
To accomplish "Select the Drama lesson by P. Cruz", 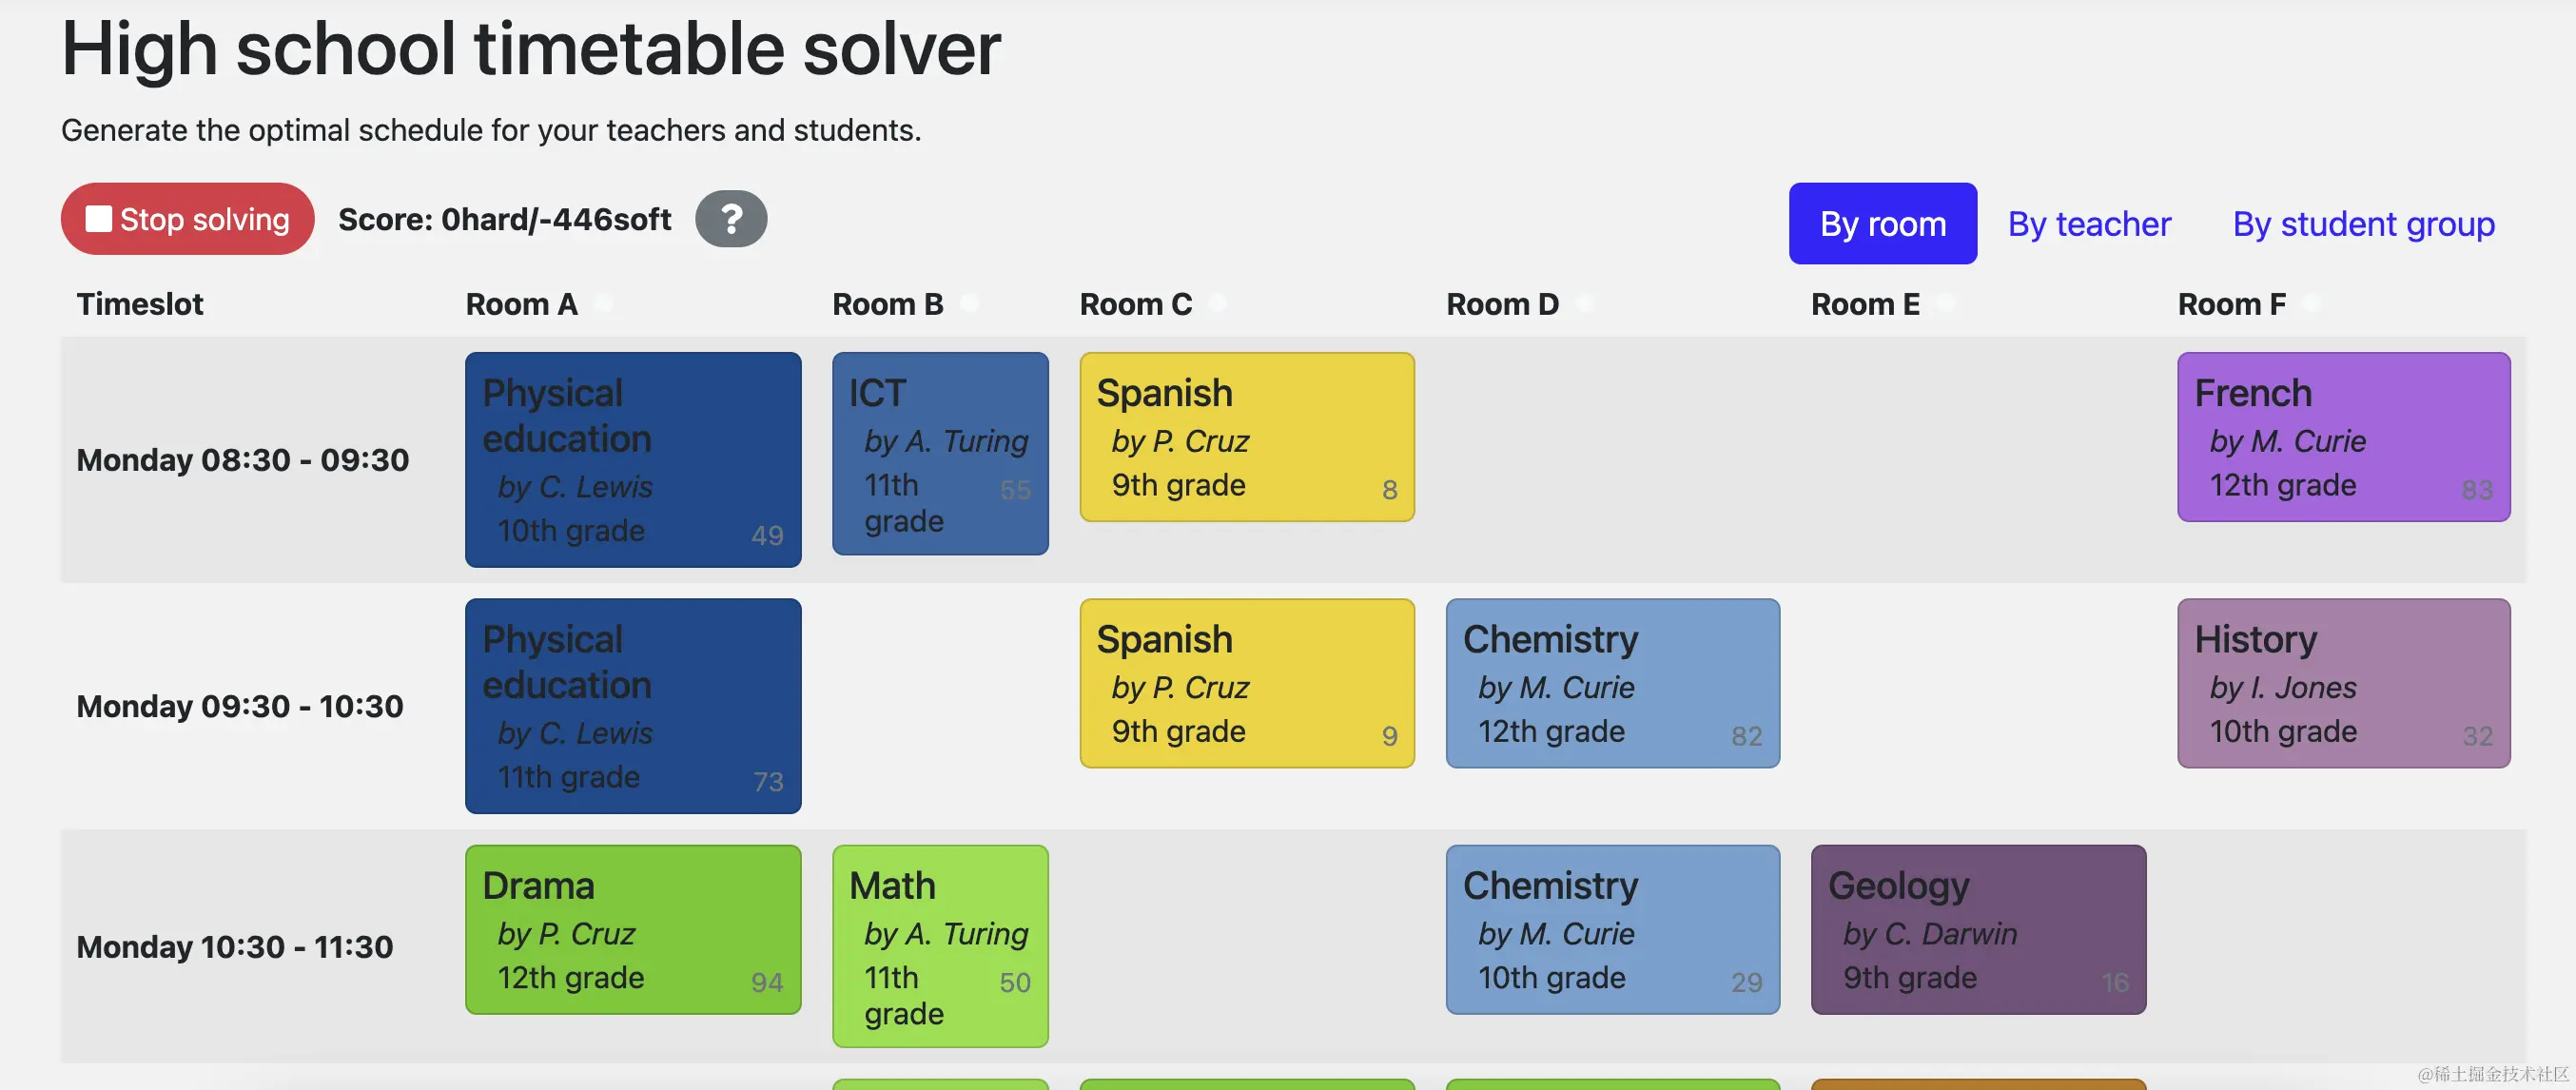I will point(632,928).
